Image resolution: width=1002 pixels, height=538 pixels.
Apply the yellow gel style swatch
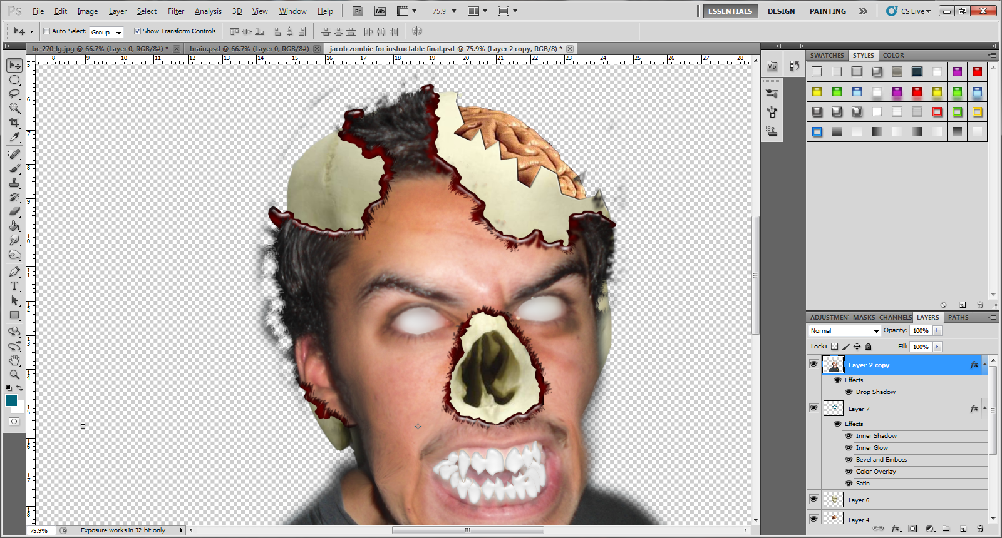pyautogui.click(x=817, y=92)
